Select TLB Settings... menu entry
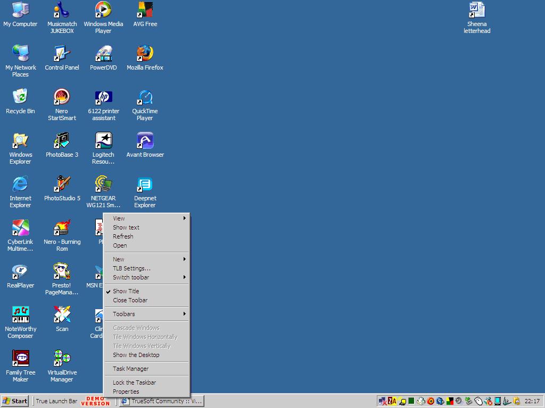The image size is (545, 408). pyautogui.click(x=131, y=268)
